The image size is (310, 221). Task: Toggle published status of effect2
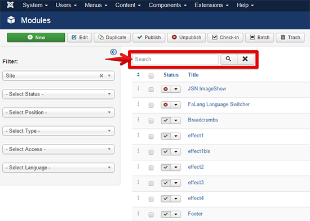coord(166,168)
